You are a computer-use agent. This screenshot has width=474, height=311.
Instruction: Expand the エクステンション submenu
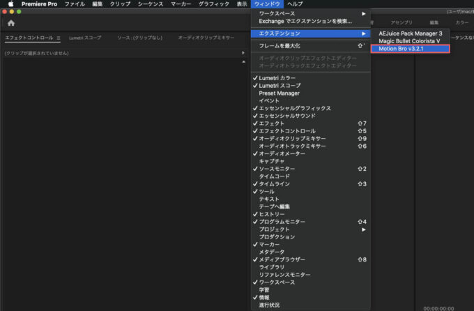click(310, 33)
